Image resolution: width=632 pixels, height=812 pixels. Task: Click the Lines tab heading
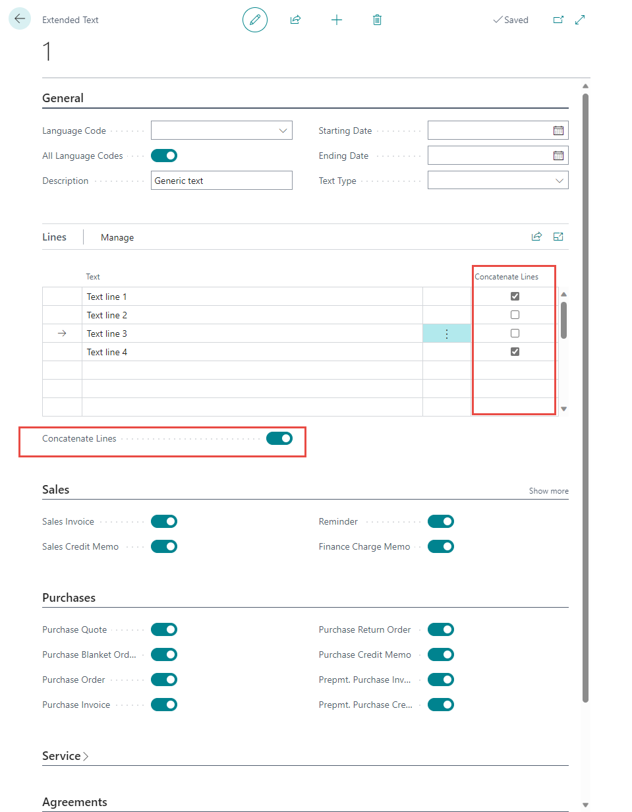pos(54,237)
